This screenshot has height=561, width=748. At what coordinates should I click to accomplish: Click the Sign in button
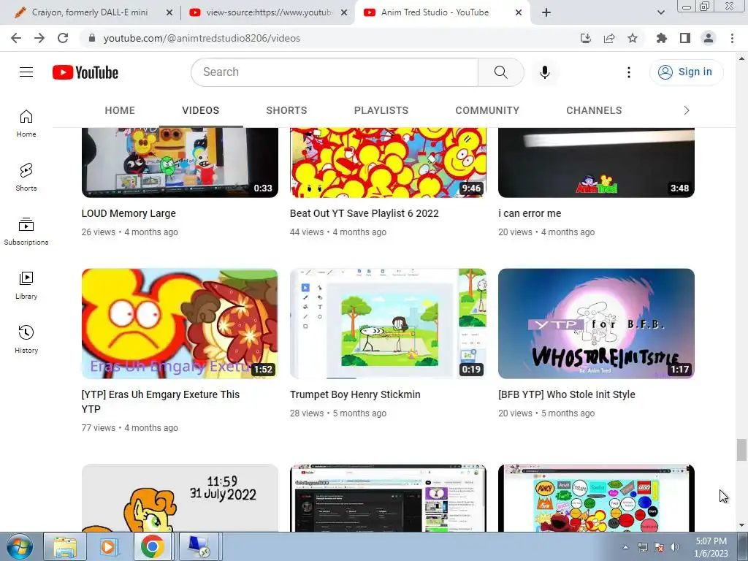pyautogui.click(x=687, y=72)
